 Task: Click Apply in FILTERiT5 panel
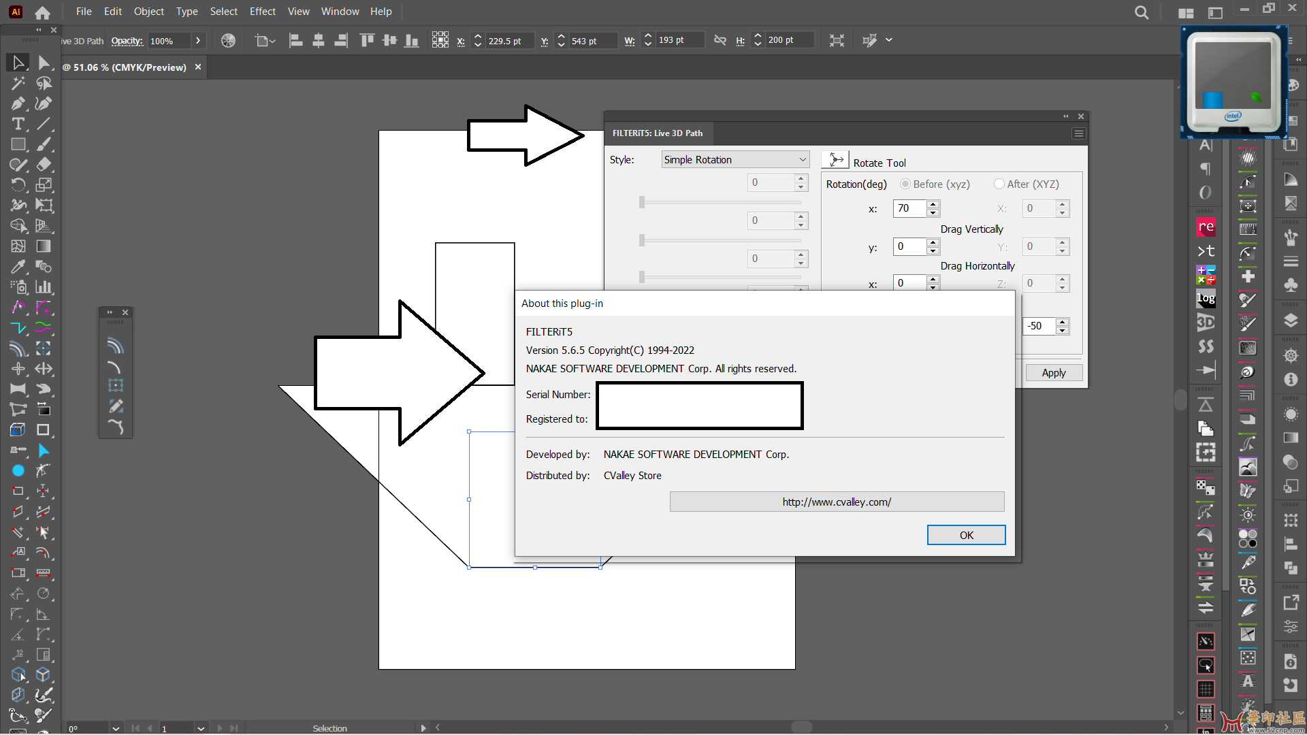pos(1053,372)
